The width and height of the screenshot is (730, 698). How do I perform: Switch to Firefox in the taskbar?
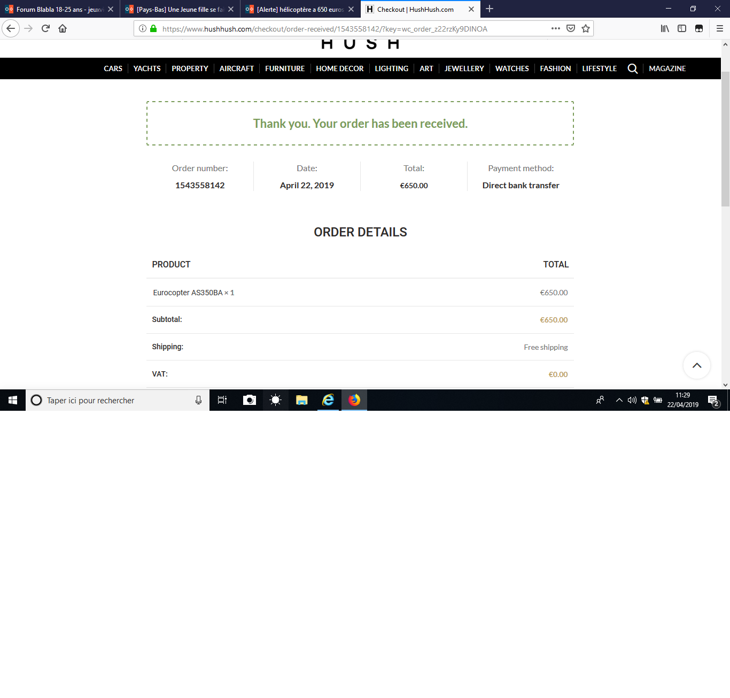[354, 400]
